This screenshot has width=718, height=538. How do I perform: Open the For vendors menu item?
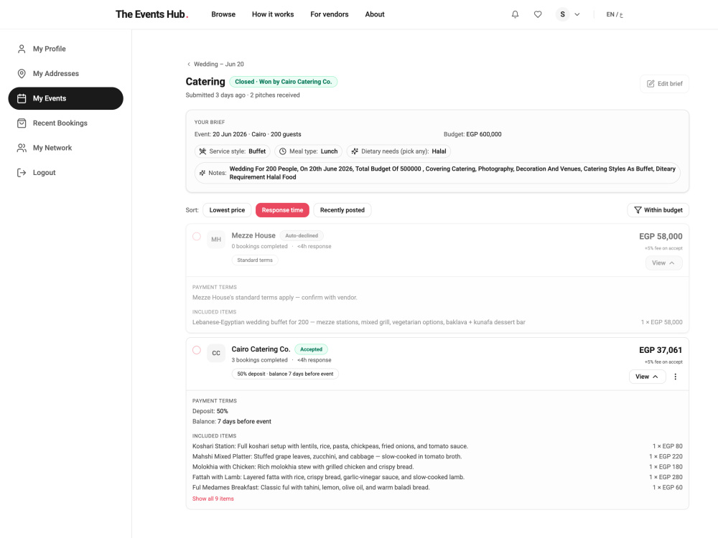tap(330, 14)
